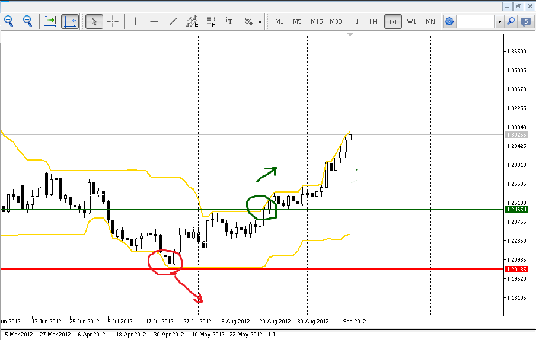
Task: Draw a vertical line tool
Action: [135, 21]
